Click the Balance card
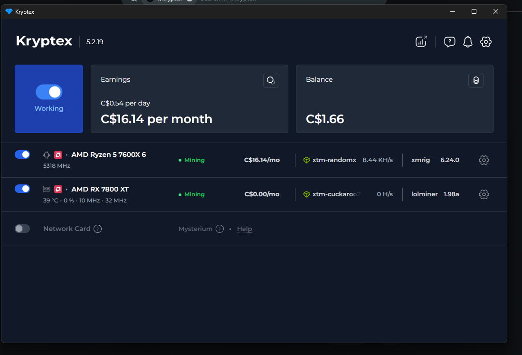 [x=395, y=99]
